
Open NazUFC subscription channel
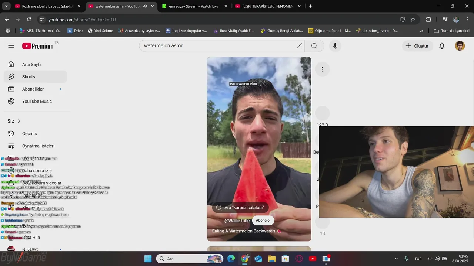pyautogui.click(x=35, y=250)
